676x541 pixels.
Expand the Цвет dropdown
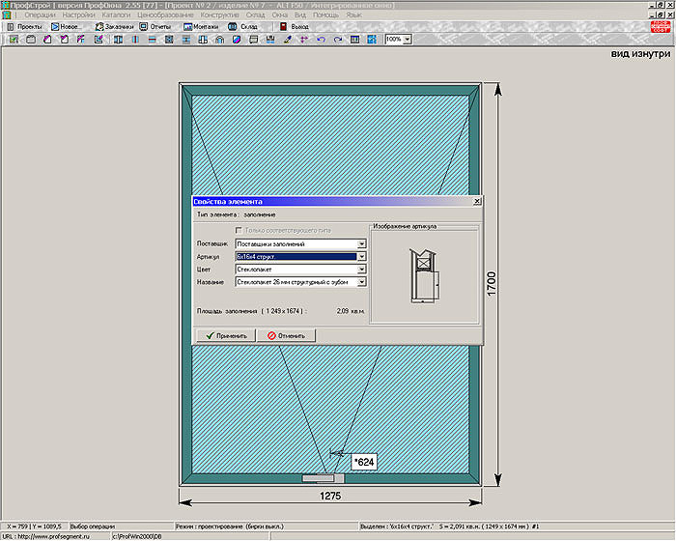click(x=361, y=270)
